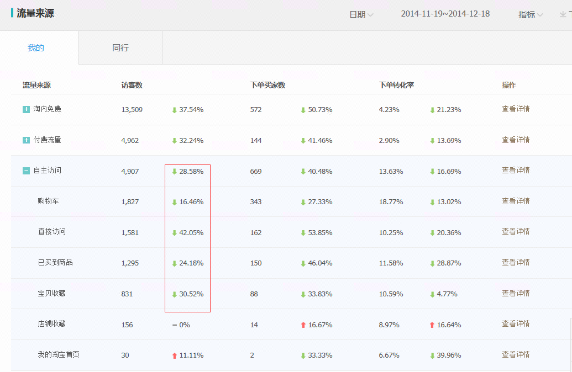
Task: Click green down arrow beside 53.85%
Action: pos(303,233)
